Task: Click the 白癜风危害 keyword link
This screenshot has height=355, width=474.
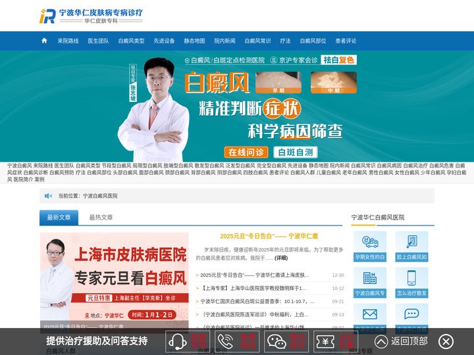Action: point(442,166)
